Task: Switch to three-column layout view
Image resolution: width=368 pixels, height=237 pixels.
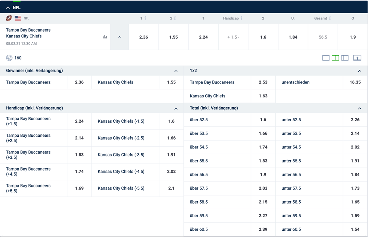Action: [345, 58]
